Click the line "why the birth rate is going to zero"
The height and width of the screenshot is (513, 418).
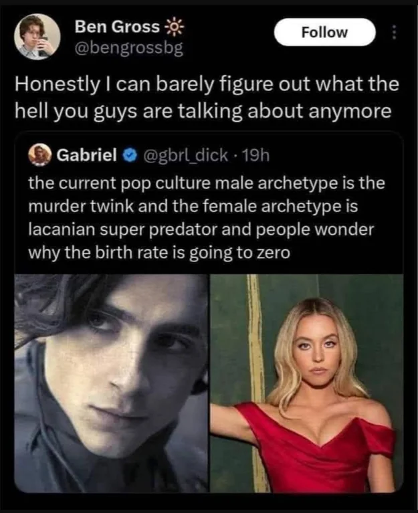pyautogui.click(x=159, y=253)
